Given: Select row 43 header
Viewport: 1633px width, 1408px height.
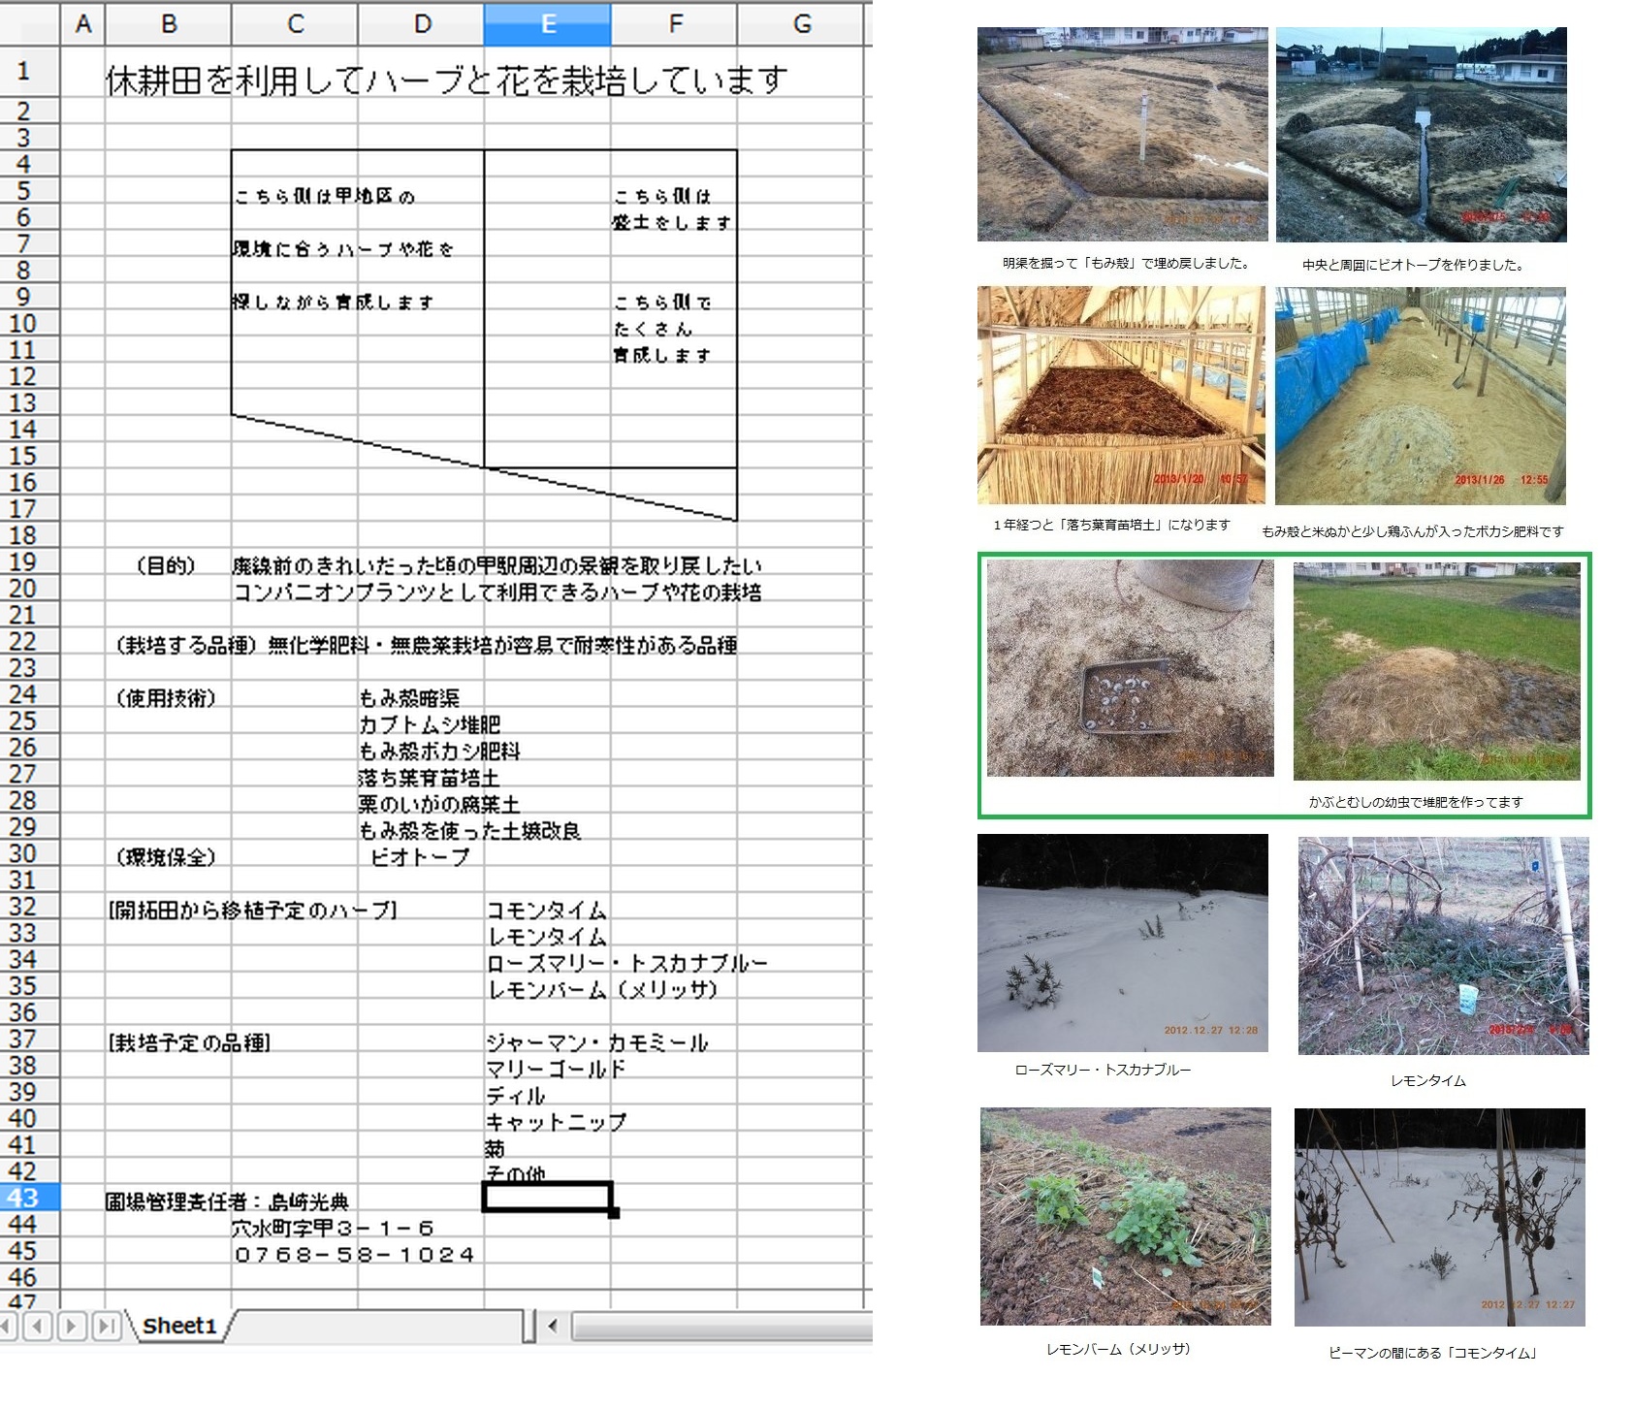Looking at the screenshot, I should pos(23,1198).
